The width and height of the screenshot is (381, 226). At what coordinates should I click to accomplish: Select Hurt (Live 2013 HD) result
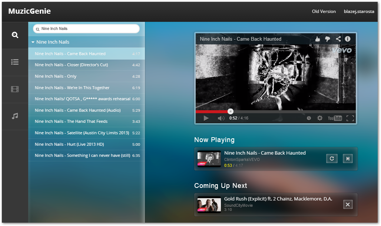86,144
